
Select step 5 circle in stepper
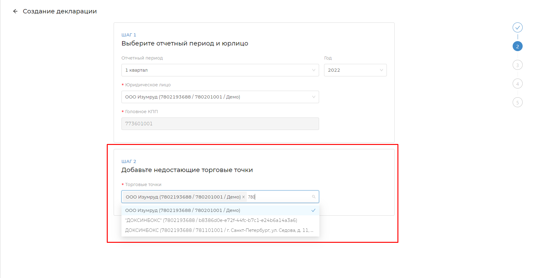(x=517, y=103)
